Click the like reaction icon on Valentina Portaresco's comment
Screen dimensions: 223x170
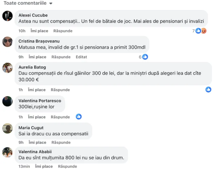[x=79, y=117]
